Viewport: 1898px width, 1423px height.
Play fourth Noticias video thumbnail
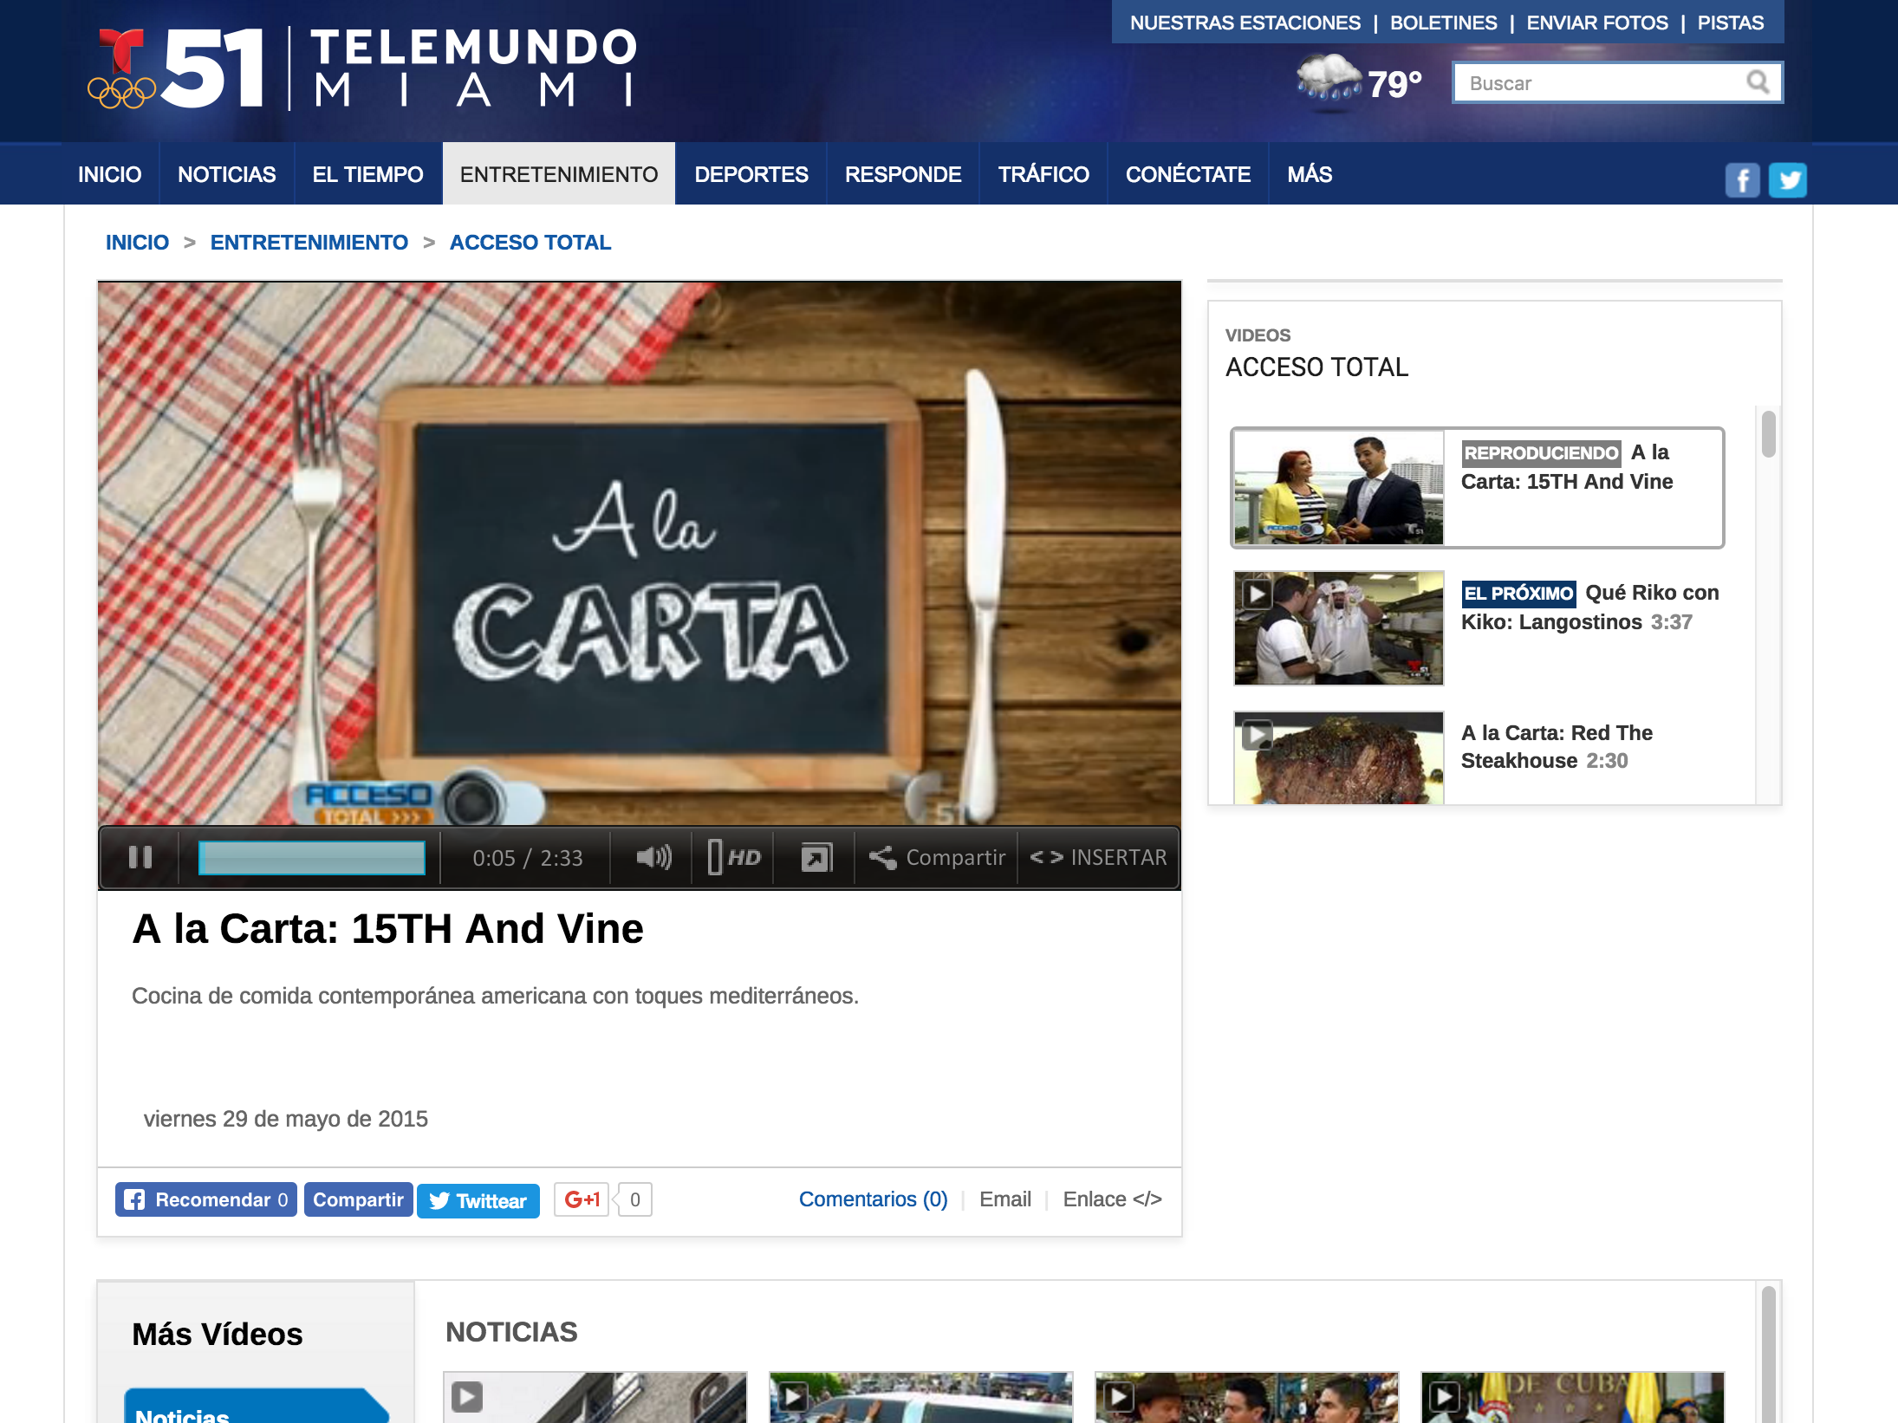tap(1573, 1397)
